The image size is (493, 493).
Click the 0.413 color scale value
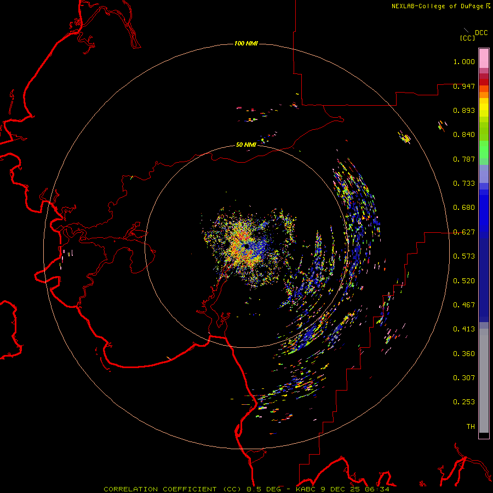coord(464,329)
